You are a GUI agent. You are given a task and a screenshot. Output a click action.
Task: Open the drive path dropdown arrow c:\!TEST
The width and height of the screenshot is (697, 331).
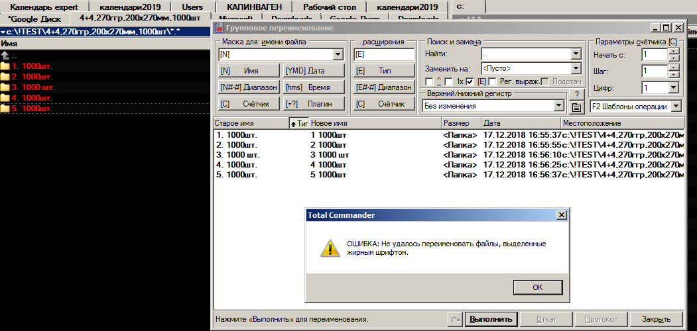pyautogui.click(x=3, y=32)
